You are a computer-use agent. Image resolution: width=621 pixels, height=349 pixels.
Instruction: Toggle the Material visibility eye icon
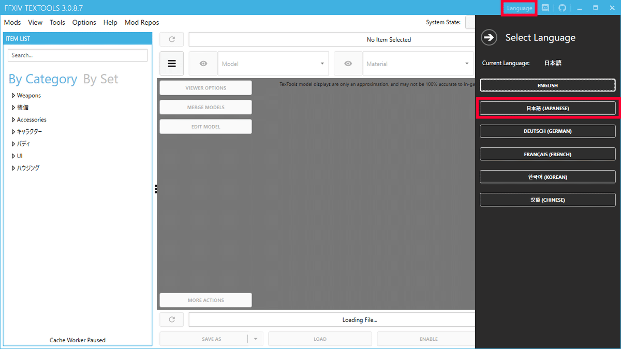(x=348, y=63)
